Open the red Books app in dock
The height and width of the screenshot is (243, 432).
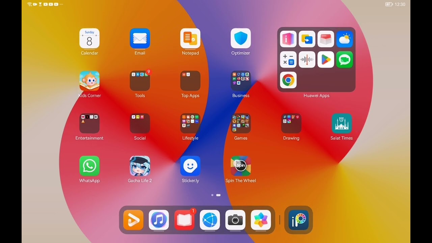click(184, 220)
